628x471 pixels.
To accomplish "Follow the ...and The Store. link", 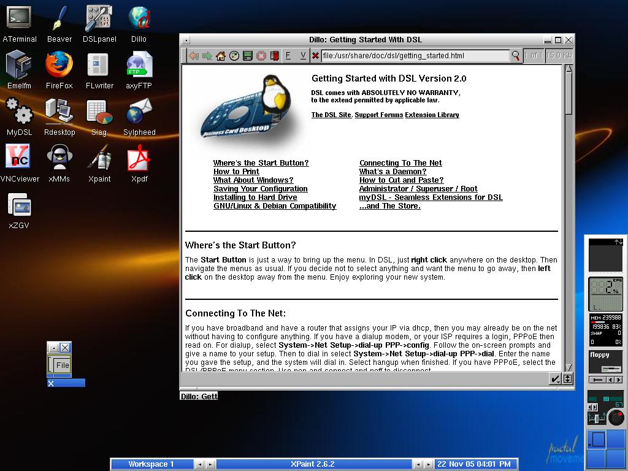I will pyautogui.click(x=389, y=206).
